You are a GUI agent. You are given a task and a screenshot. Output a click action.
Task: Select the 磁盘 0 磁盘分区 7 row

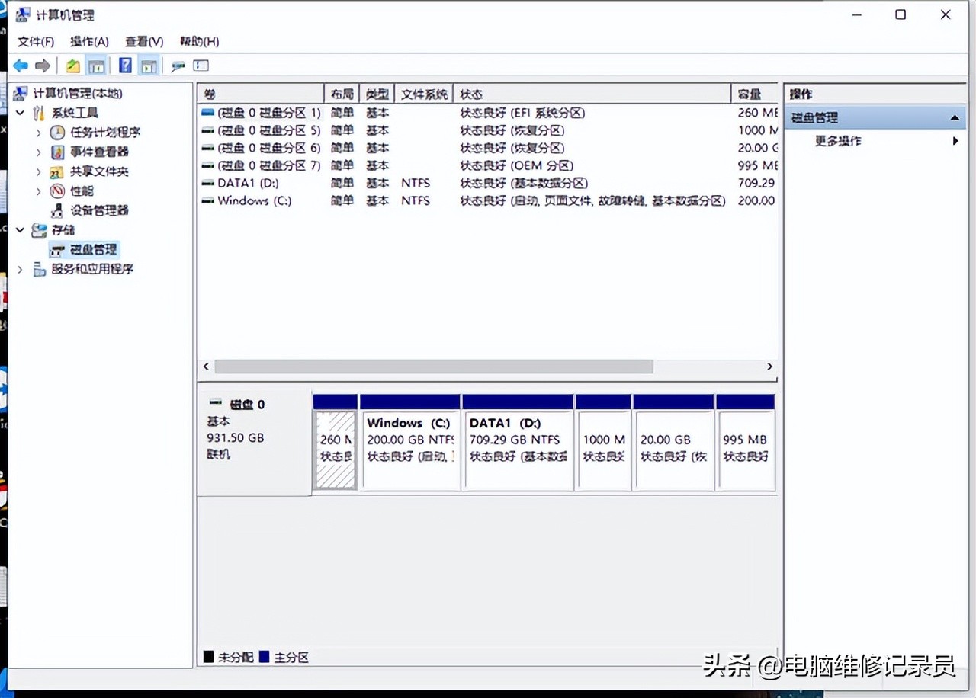[x=488, y=165]
